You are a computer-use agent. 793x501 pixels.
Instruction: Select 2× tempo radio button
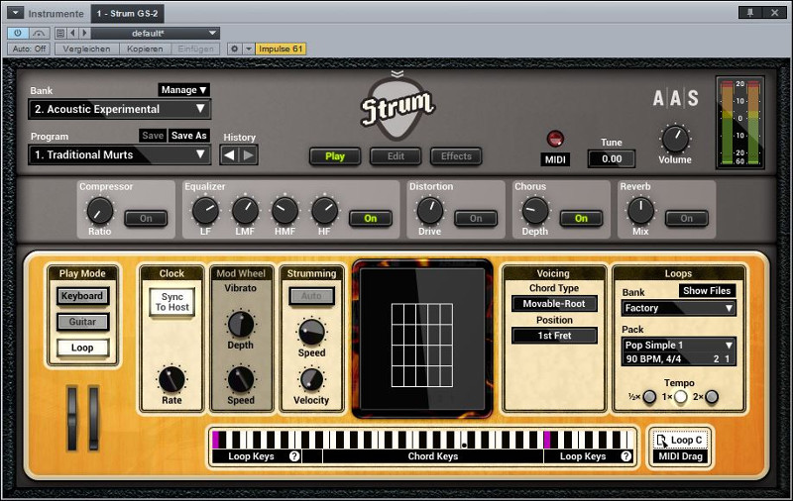point(712,397)
